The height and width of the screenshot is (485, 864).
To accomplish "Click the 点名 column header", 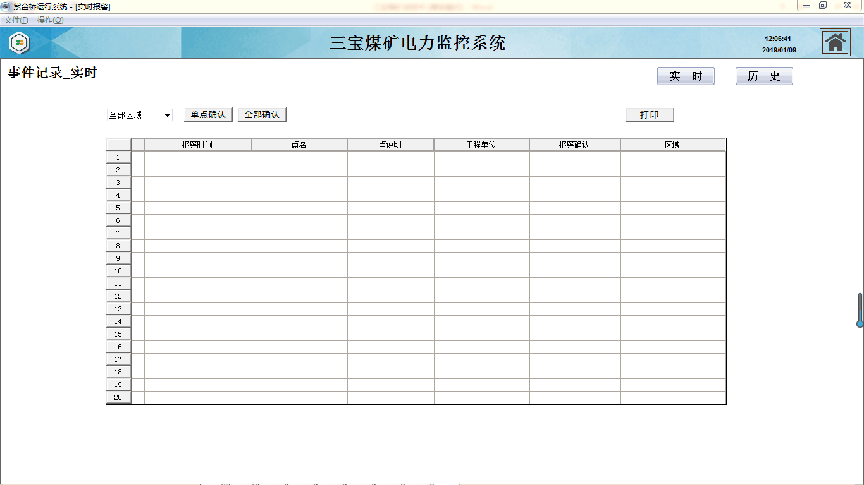I will click(x=299, y=145).
